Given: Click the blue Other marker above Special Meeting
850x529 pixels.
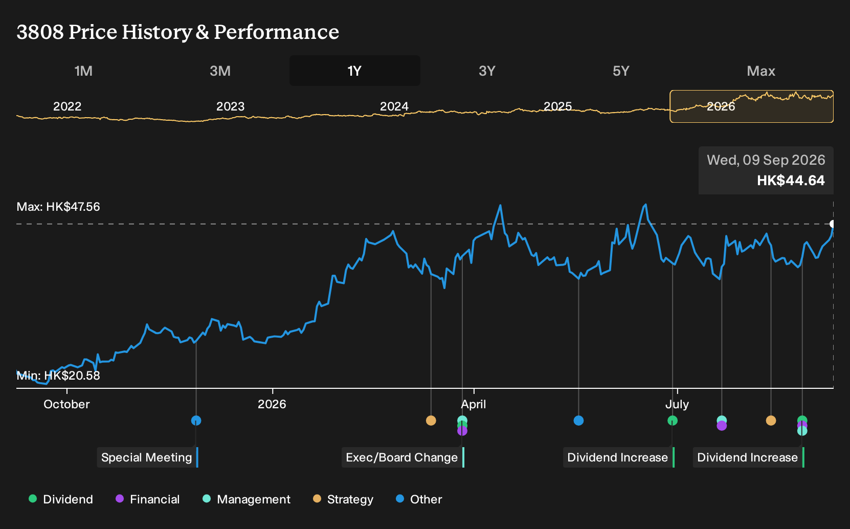Looking at the screenshot, I should 196,421.
